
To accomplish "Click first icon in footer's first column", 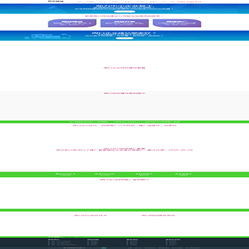I will (49, 241).
